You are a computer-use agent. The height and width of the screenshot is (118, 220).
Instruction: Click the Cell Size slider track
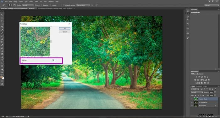39,62
